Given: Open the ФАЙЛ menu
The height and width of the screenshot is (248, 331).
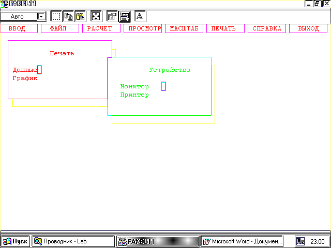Looking at the screenshot, I should (60, 28).
